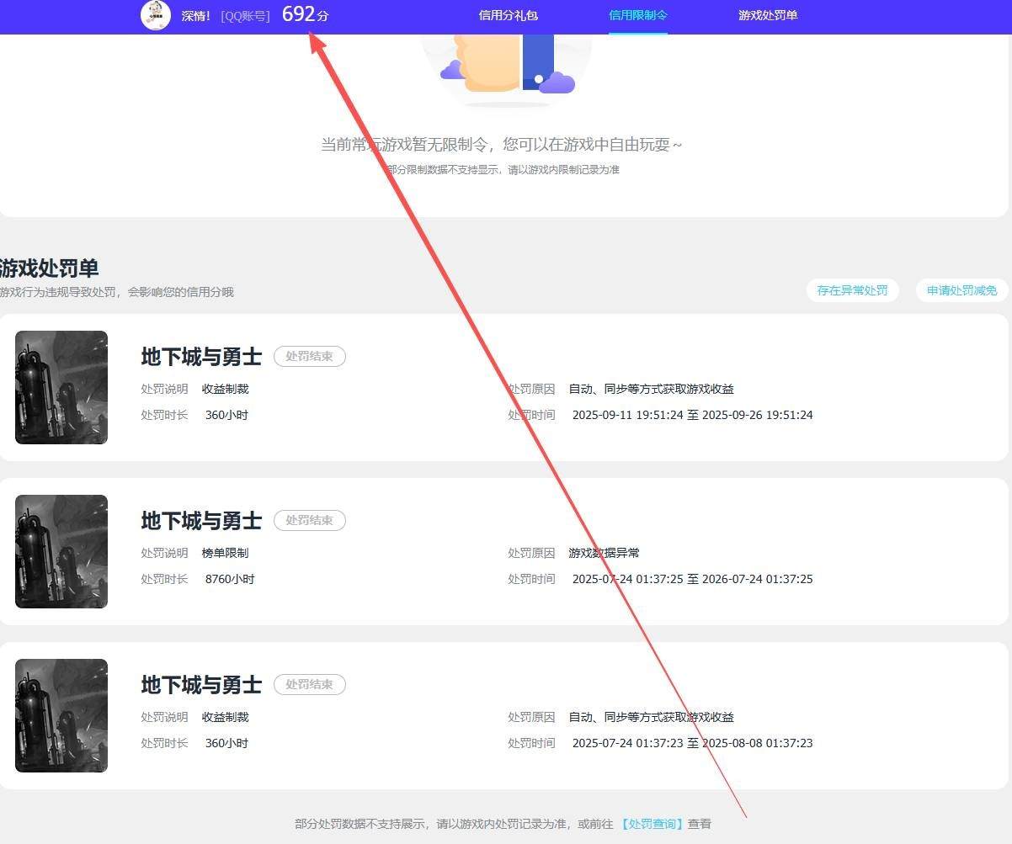
Task: Click 收益制裁 in 2025-09-11 penalty
Action: pos(226,389)
